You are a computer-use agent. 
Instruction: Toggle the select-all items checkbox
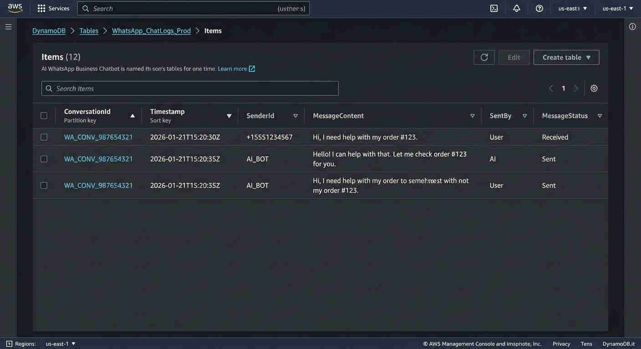point(44,116)
